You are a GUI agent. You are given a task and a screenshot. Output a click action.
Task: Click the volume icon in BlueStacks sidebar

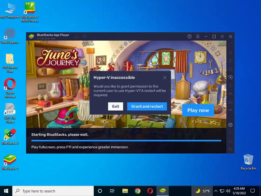tap(230, 53)
